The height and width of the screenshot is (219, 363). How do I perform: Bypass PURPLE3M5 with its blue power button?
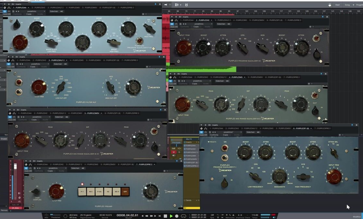tap(170, 81)
